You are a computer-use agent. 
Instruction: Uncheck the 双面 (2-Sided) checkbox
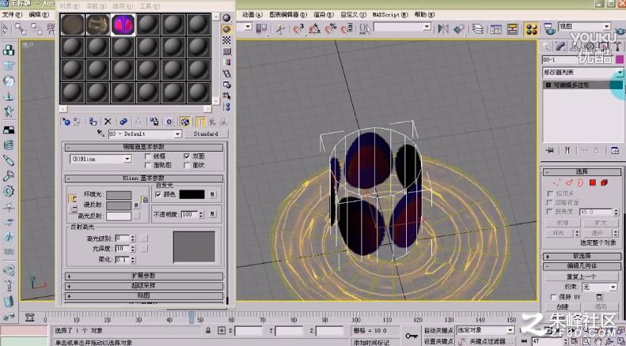tap(187, 156)
